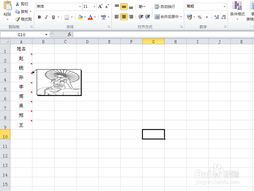The image size is (254, 191).
Task: Click the Name Box showing G10
Action: pos(22,35)
